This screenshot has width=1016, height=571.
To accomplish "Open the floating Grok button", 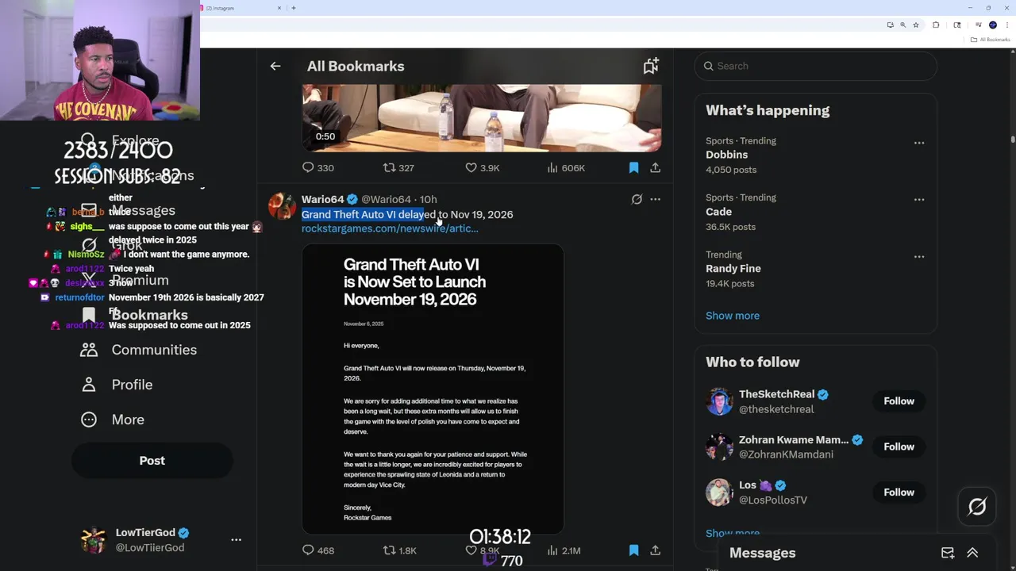I will coord(977,506).
